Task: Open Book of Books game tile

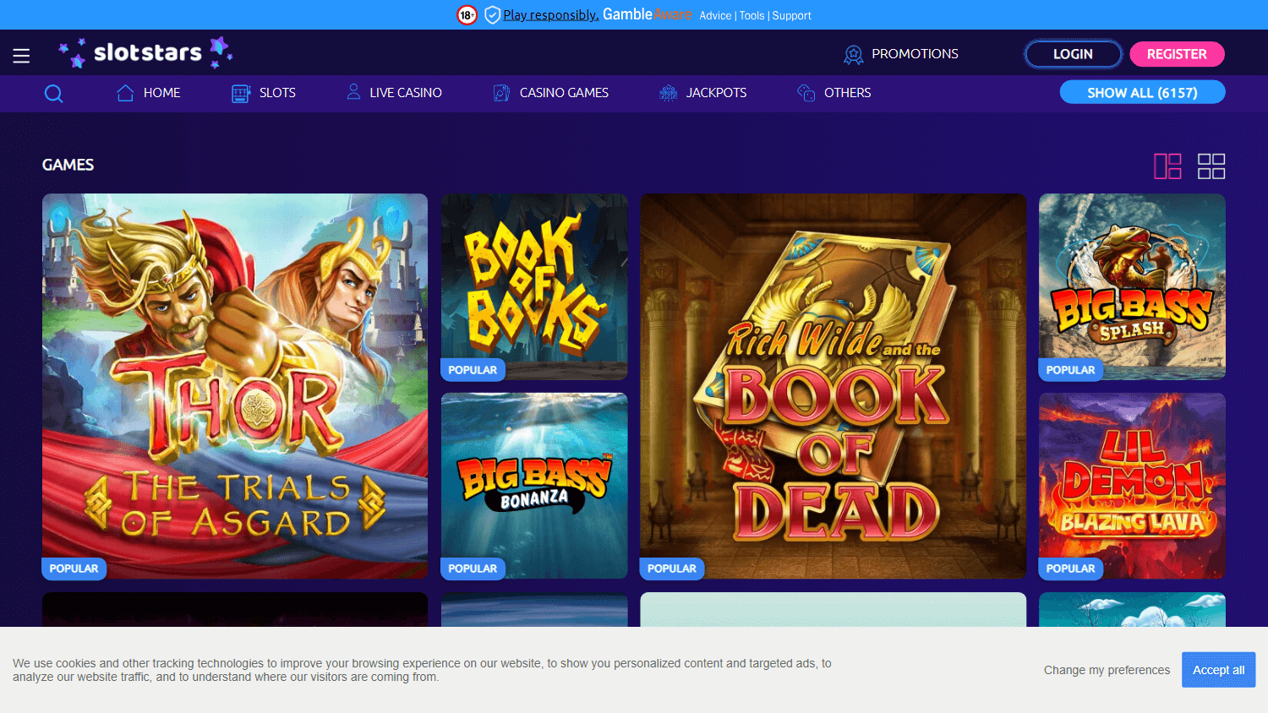Action: tap(534, 286)
